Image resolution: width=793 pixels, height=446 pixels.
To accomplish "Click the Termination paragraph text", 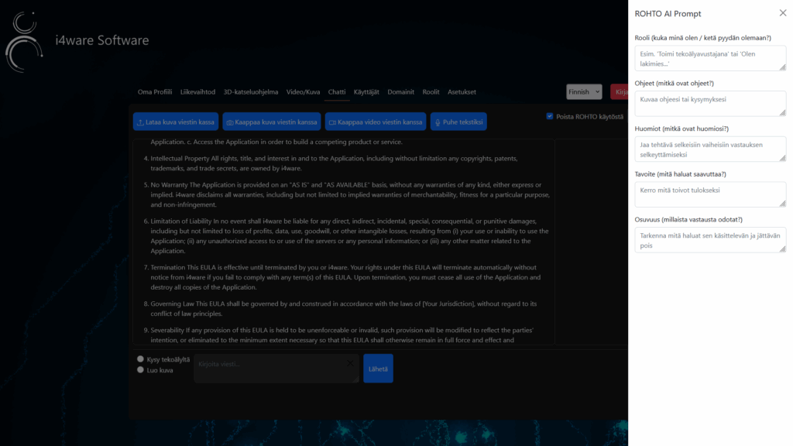I will 345,277.
